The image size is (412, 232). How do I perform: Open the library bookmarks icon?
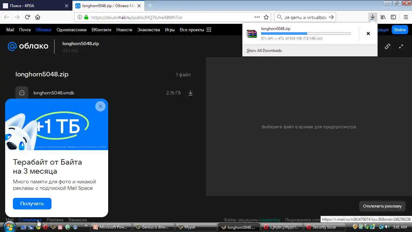point(383,17)
